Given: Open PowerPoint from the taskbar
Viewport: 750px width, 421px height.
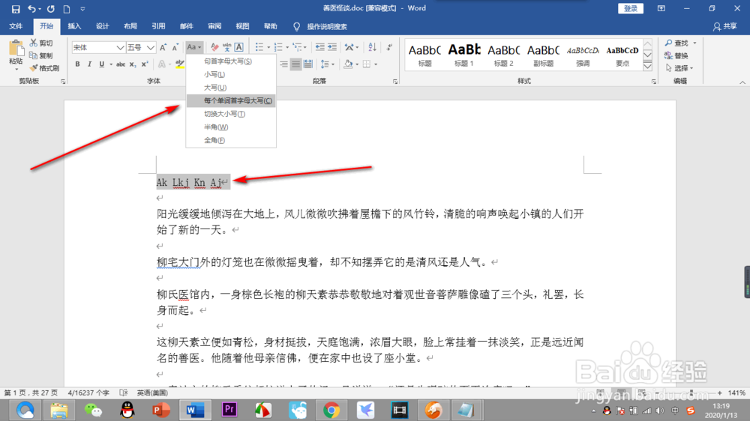Looking at the screenshot, I should tap(161, 410).
